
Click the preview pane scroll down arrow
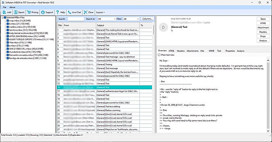pos(268,131)
